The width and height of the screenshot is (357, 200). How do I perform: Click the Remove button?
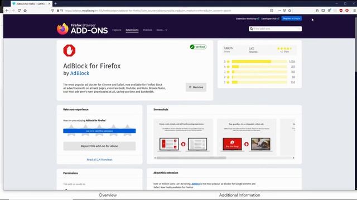pos(196,87)
